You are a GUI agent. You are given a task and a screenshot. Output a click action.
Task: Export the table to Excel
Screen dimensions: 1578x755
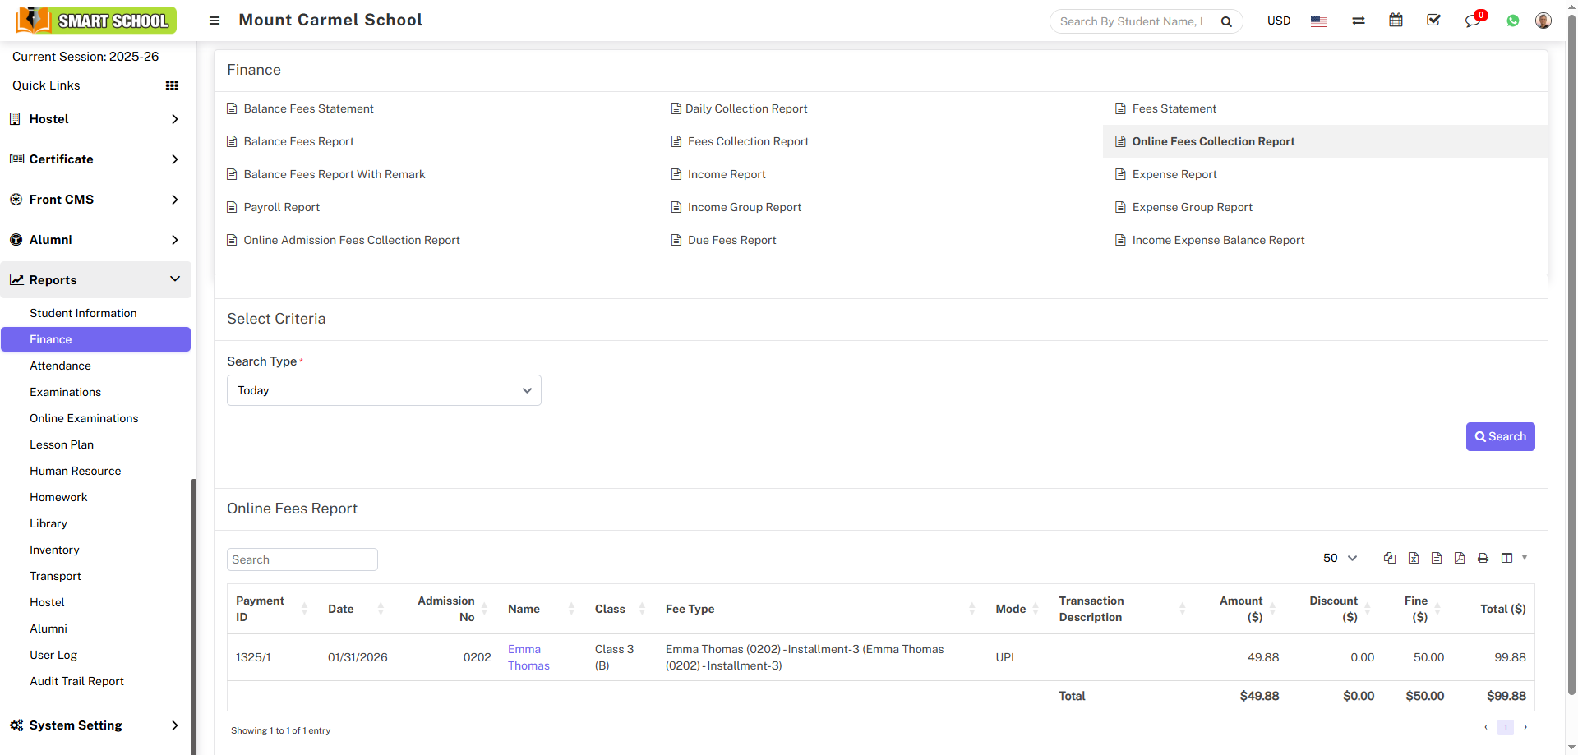1414,558
